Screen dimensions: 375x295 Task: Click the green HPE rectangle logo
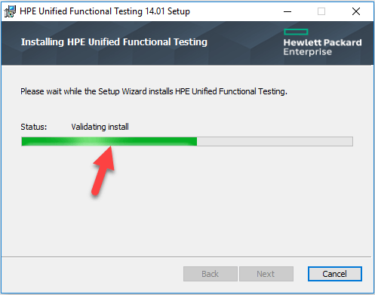pos(296,32)
